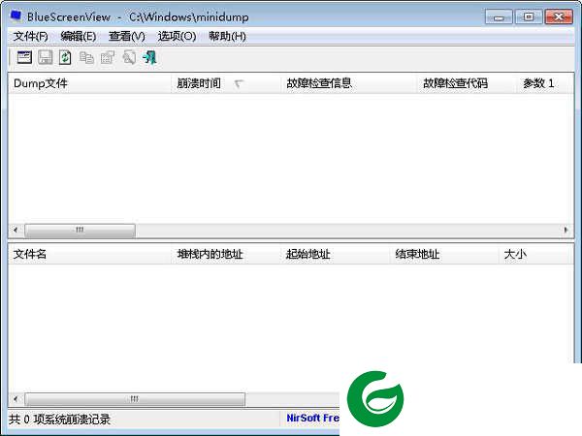Screen dimensions: 582x436
Task: Open the 帮助(H) menu
Action: point(227,37)
